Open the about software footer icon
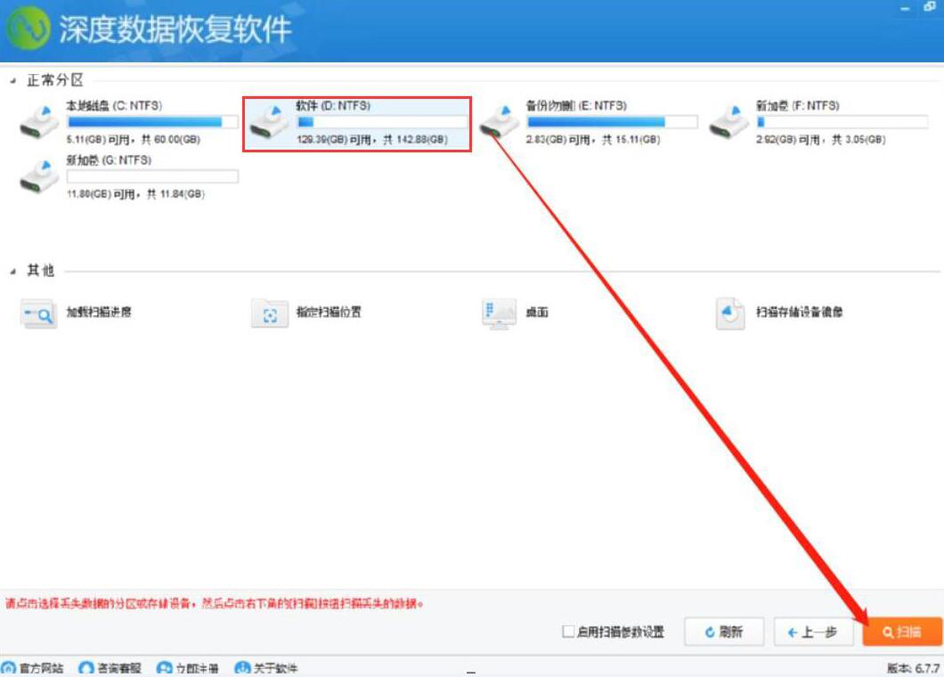This screenshot has height=677, width=944. (242, 668)
